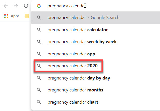Viewport: 160px width, 111px height.
Task: Reload the page with the refresh icon
Action: click(x=26, y=6)
